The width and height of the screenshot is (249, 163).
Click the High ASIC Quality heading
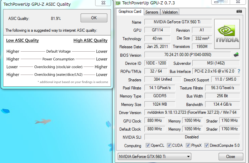[90, 40]
